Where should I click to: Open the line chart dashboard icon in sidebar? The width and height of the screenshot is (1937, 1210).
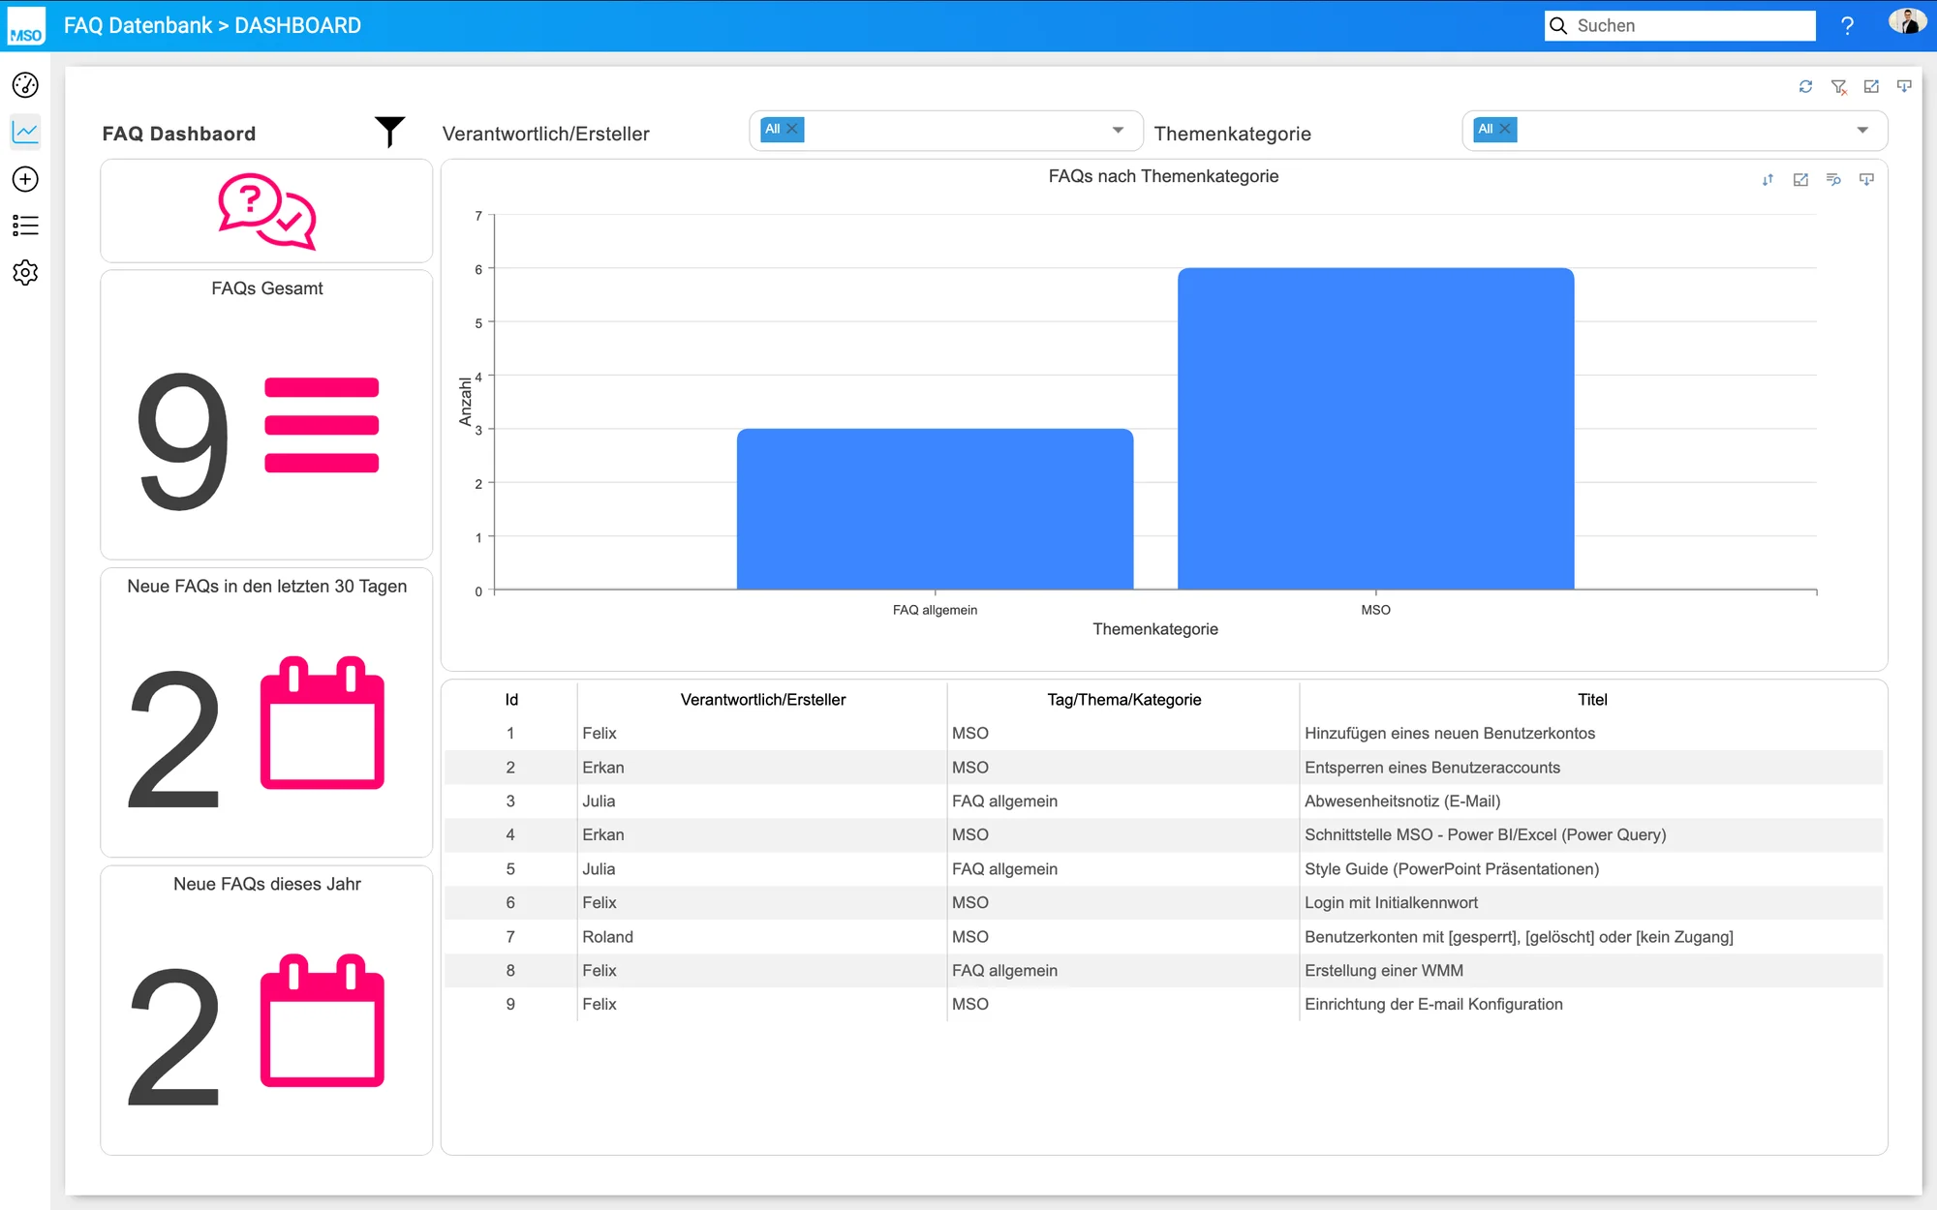(x=25, y=132)
